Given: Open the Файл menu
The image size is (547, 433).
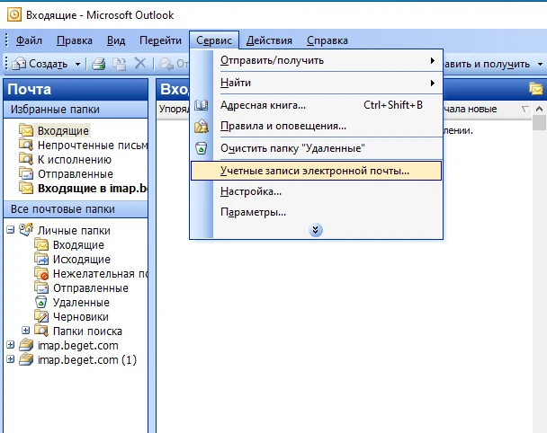Looking at the screenshot, I should tap(29, 40).
